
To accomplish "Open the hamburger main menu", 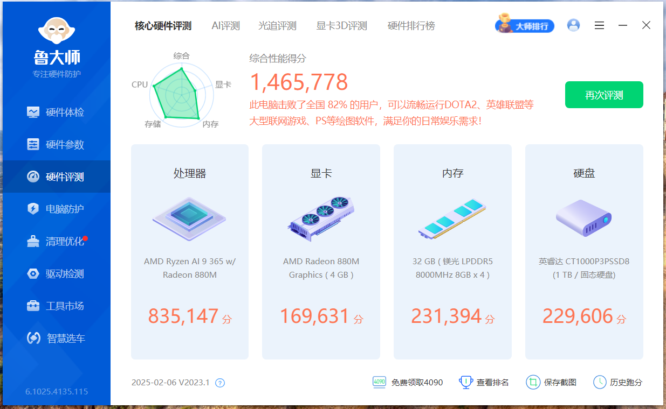I will (599, 25).
